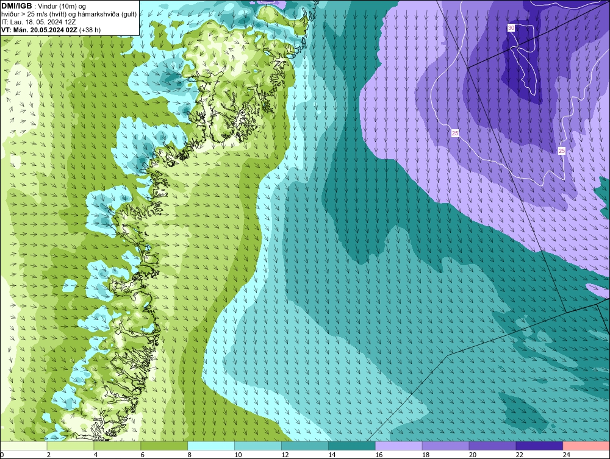Image resolution: width=610 pixels, height=459 pixels.
Task: Click the light cyan 8–10 m/s legend swatch
Action: tap(211, 446)
